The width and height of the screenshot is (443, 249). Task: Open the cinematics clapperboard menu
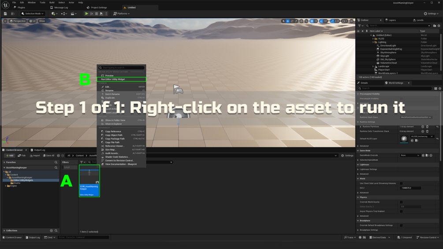click(x=74, y=14)
